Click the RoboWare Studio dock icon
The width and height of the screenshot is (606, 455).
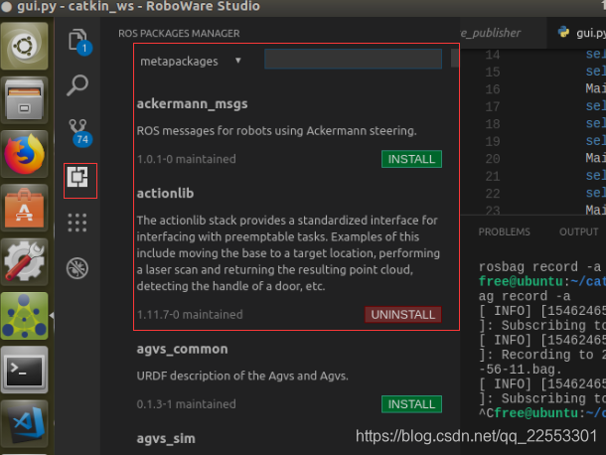tap(25, 316)
